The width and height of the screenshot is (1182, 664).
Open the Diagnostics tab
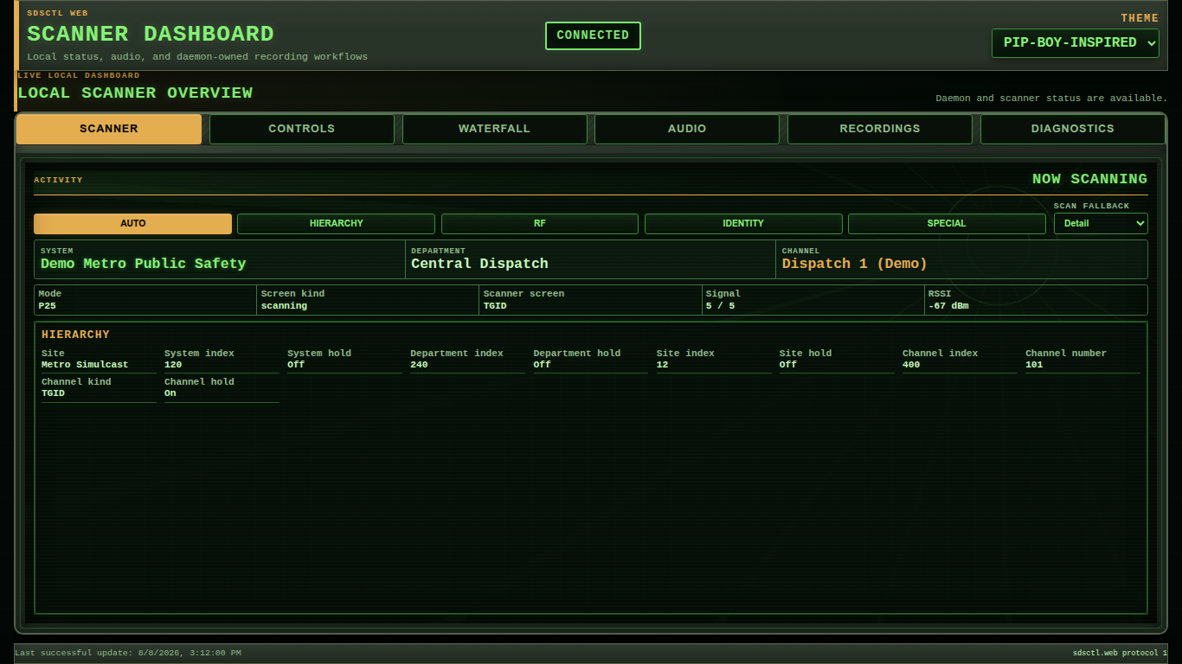[1073, 129]
